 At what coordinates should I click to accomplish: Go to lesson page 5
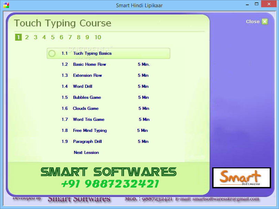(x=53, y=37)
